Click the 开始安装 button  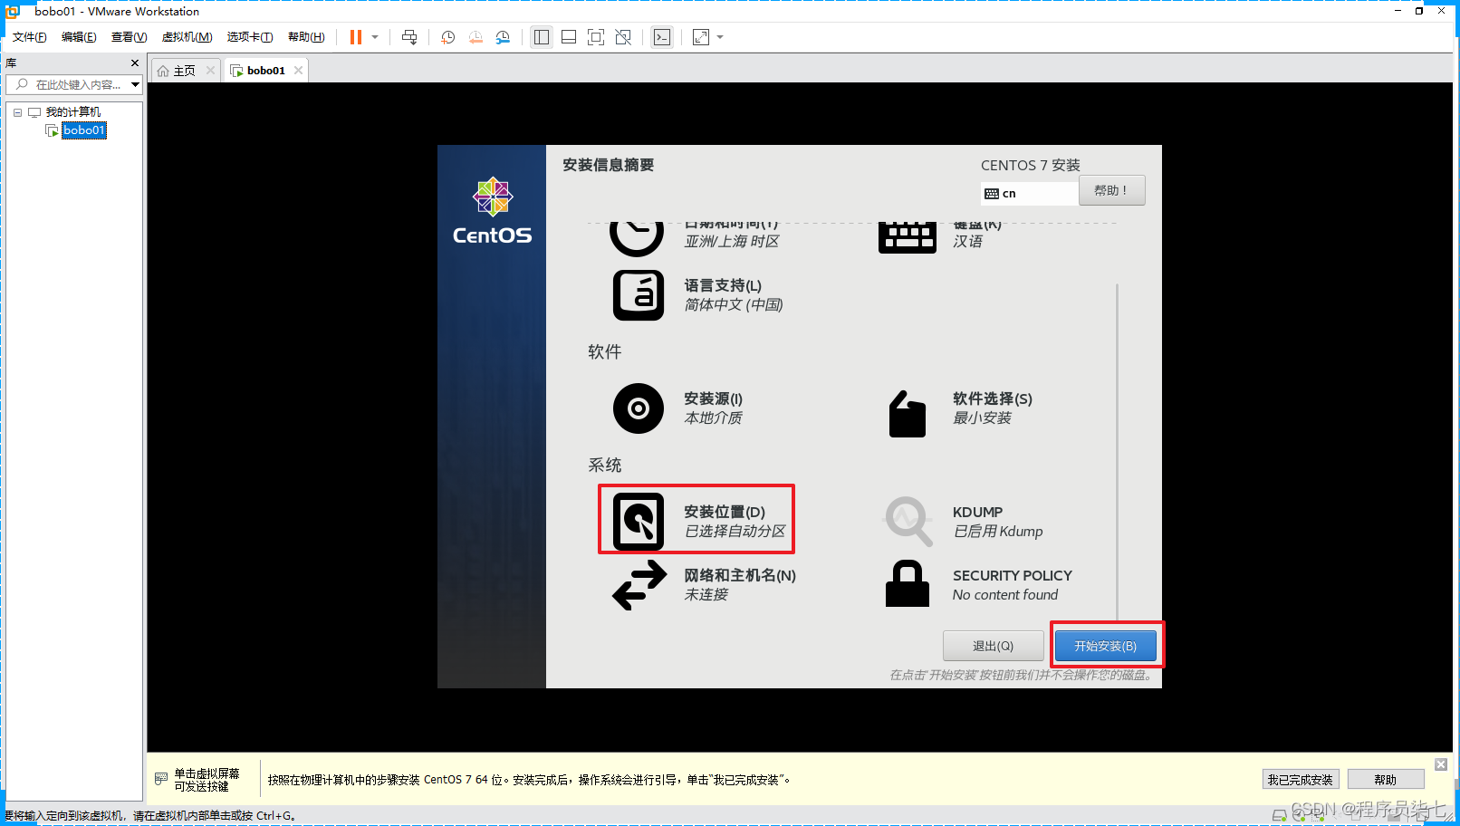pyautogui.click(x=1107, y=645)
